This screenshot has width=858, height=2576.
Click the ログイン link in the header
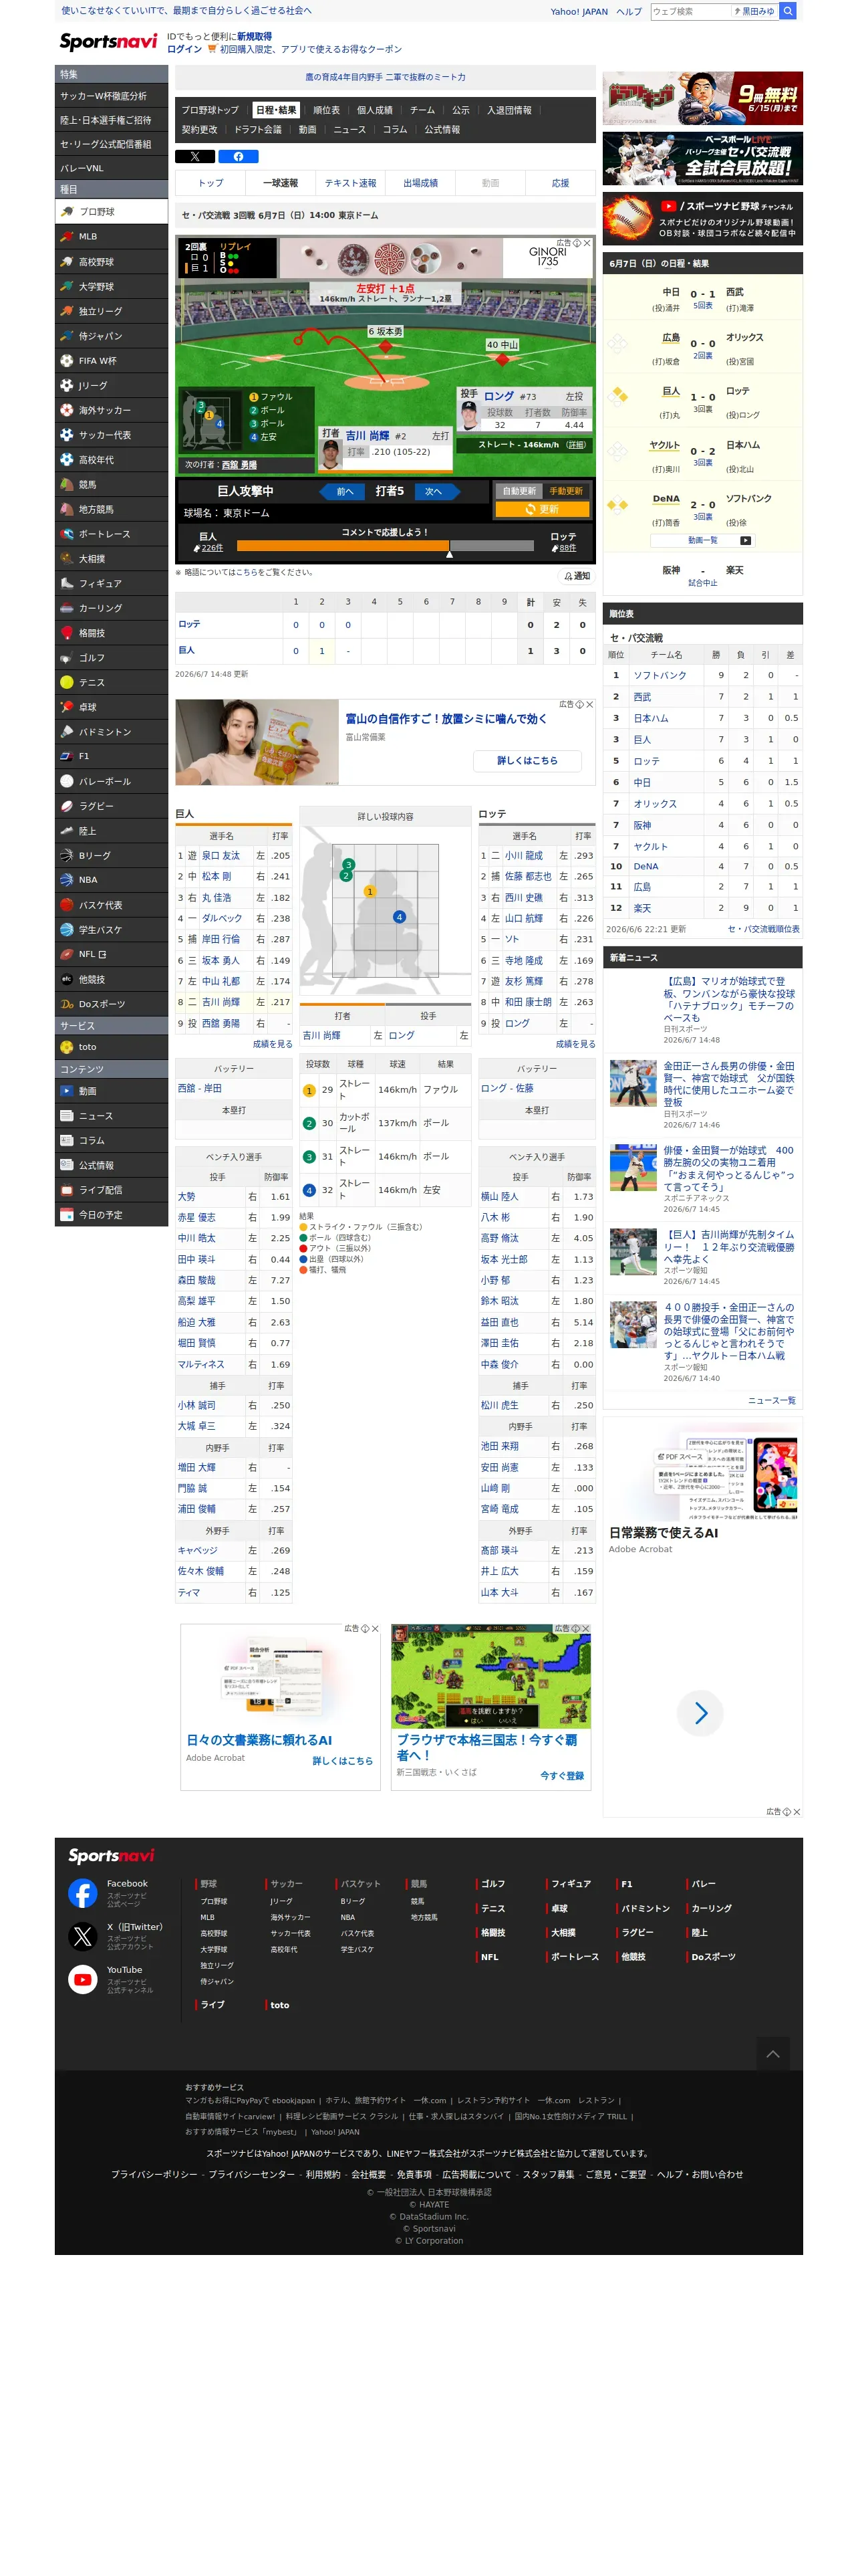185,49
